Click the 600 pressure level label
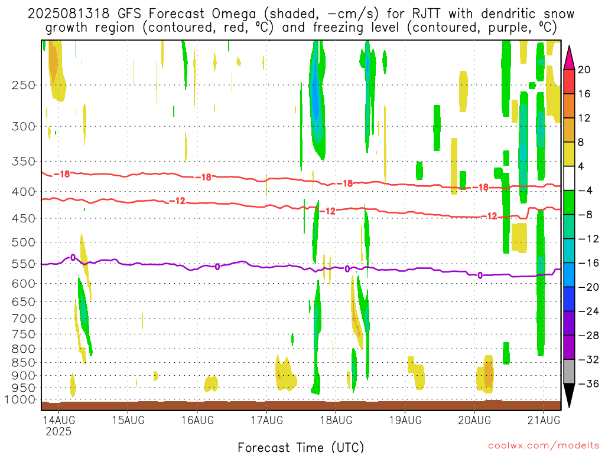This screenshot has width=605, height=453. [x=24, y=284]
